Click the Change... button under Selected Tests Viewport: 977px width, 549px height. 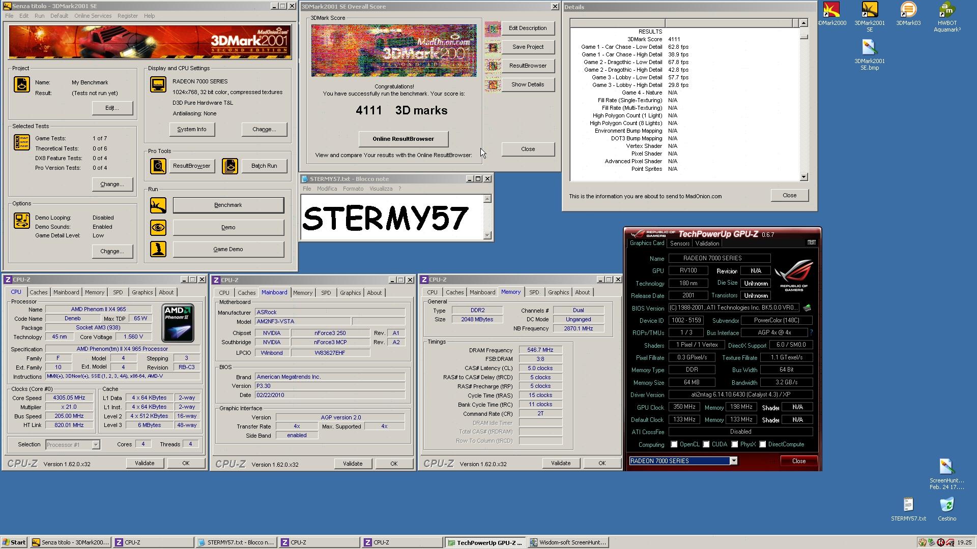pyautogui.click(x=112, y=184)
